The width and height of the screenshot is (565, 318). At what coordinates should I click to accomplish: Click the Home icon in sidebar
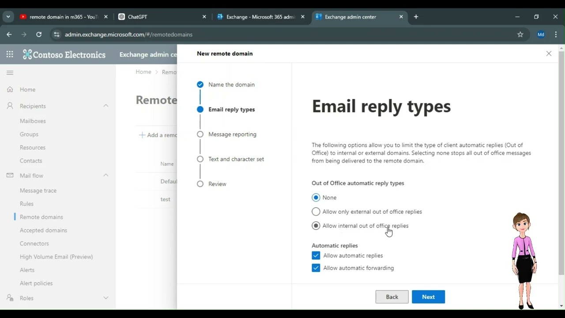click(10, 89)
